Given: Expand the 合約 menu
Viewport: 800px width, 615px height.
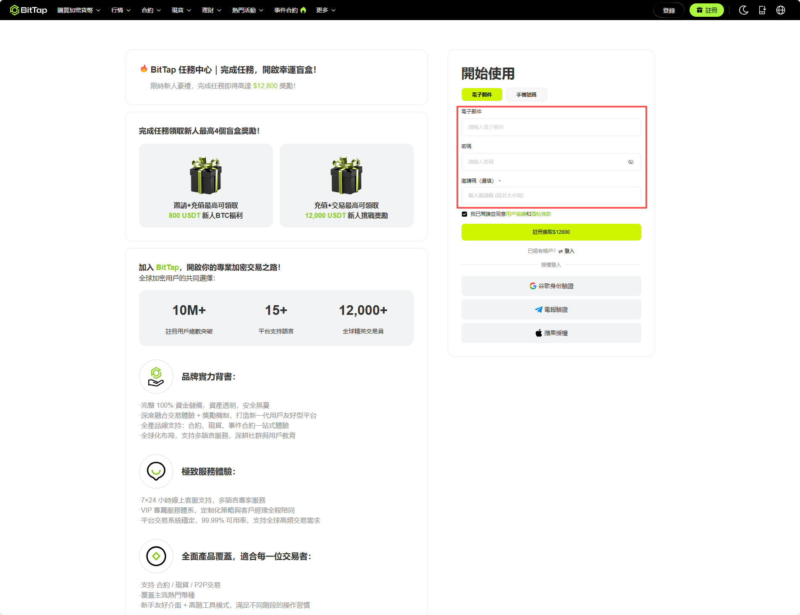Looking at the screenshot, I should click(x=151, y=10).
